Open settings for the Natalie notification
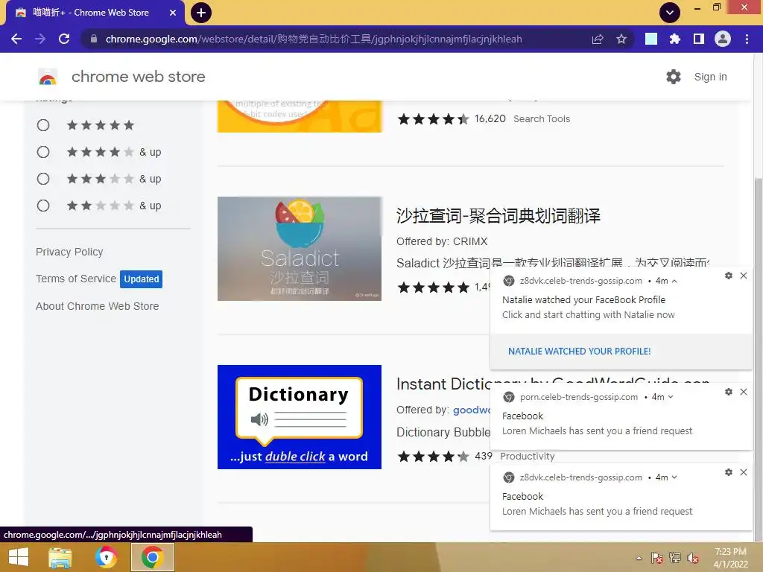This screenshot has height=572, width=763. [x=729, y=276]
